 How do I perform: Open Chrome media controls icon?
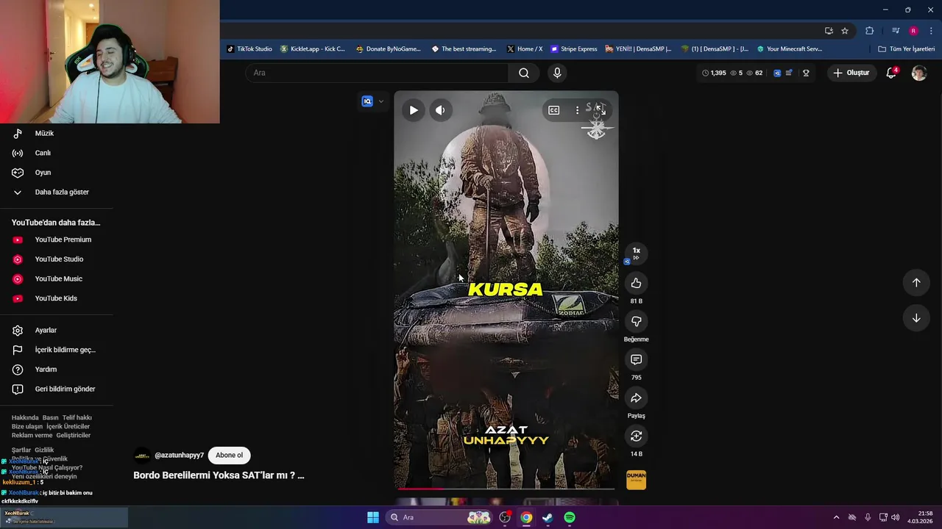[896, 31]
